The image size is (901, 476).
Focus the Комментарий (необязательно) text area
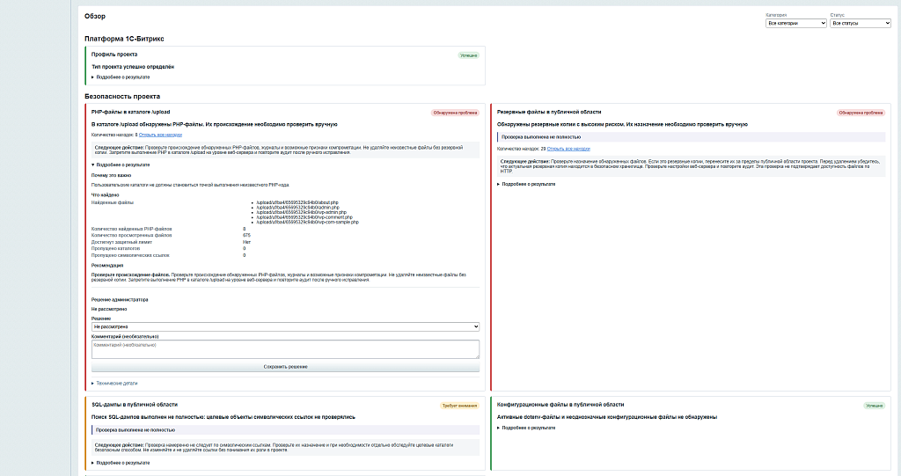pos(285,349)
